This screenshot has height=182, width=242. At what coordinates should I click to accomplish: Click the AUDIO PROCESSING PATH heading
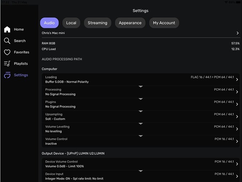pos(62,59)
